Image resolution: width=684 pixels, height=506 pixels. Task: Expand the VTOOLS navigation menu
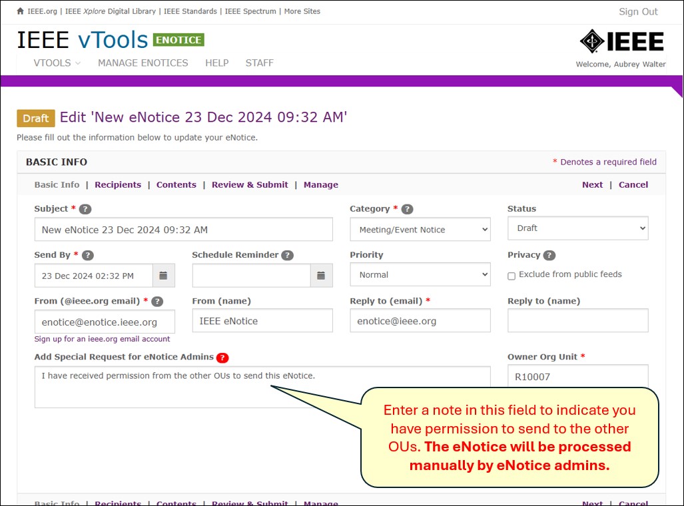click(x=57, y=63)
